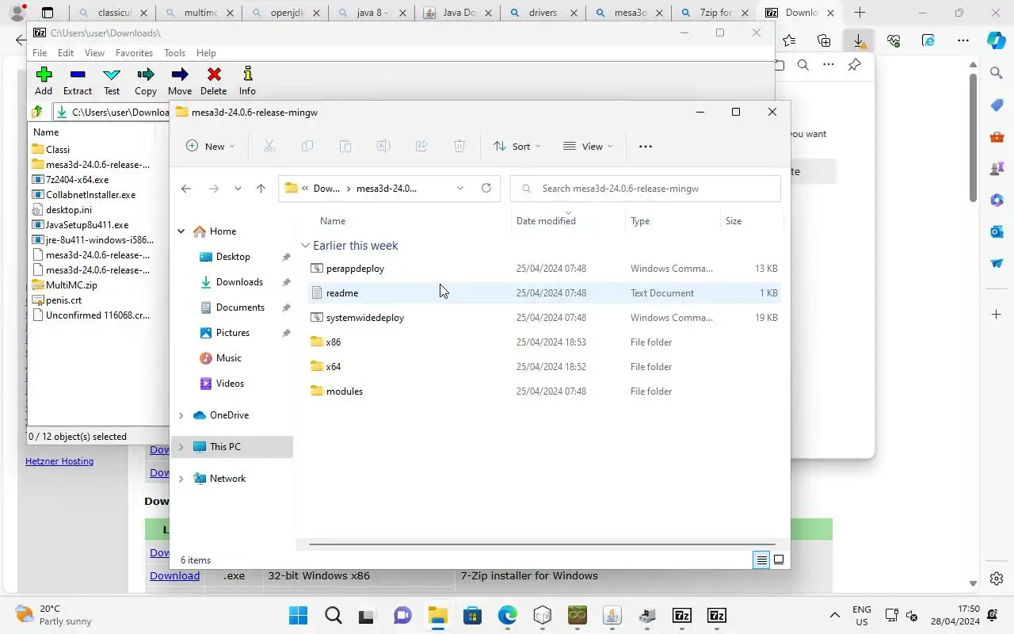Screen dimensions: 1014x634
Task: Go up a level in File Explorer
Action: 261,189
